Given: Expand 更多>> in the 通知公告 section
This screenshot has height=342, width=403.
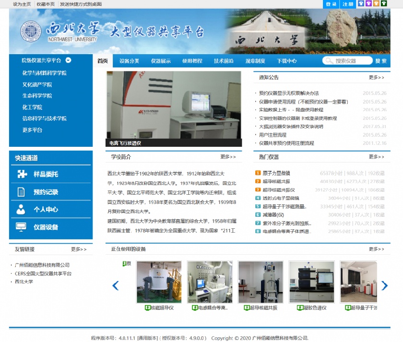Looking at the screenshot, I should click(x=376, y=77).
